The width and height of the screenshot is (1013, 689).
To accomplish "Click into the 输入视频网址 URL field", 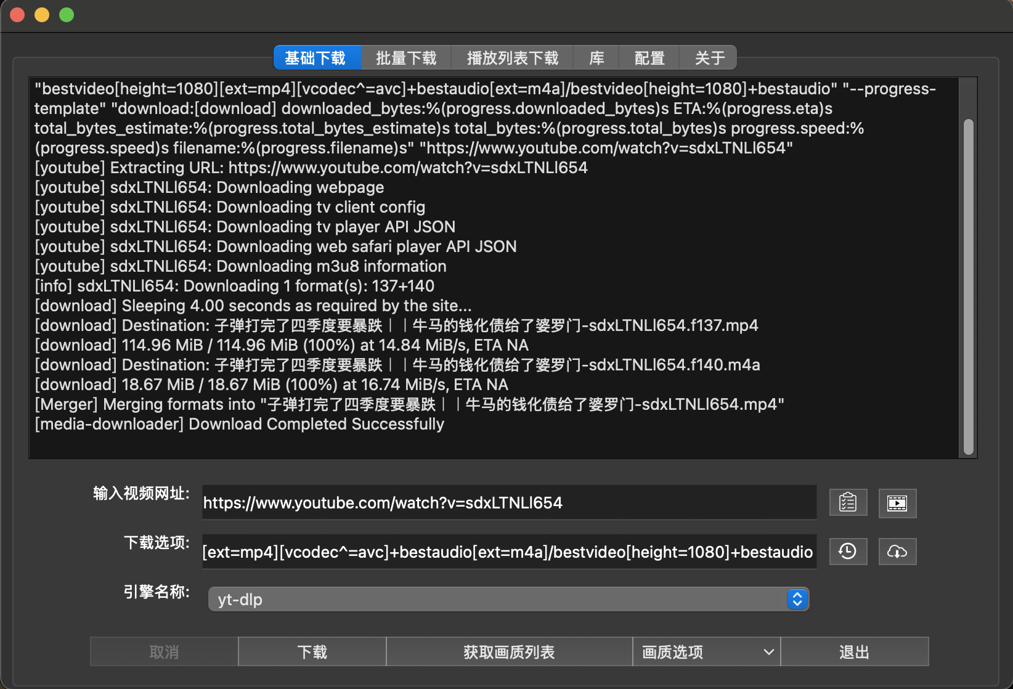I will tap(509, 503).
